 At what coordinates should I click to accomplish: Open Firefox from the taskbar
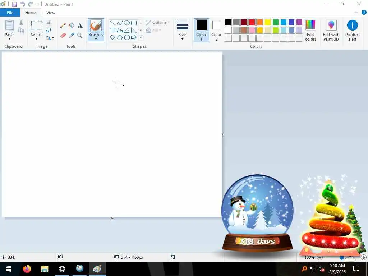pyautogui.click(x=27, y=269)
